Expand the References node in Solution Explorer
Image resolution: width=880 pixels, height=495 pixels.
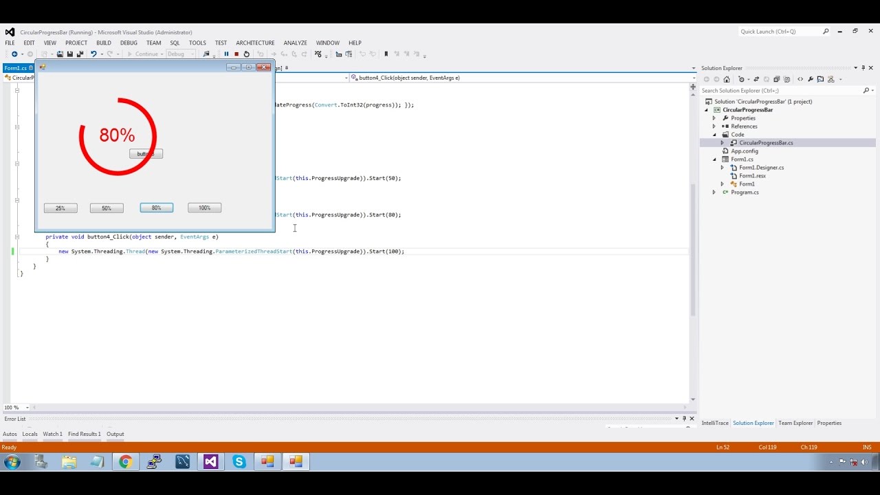click(714, 126)
